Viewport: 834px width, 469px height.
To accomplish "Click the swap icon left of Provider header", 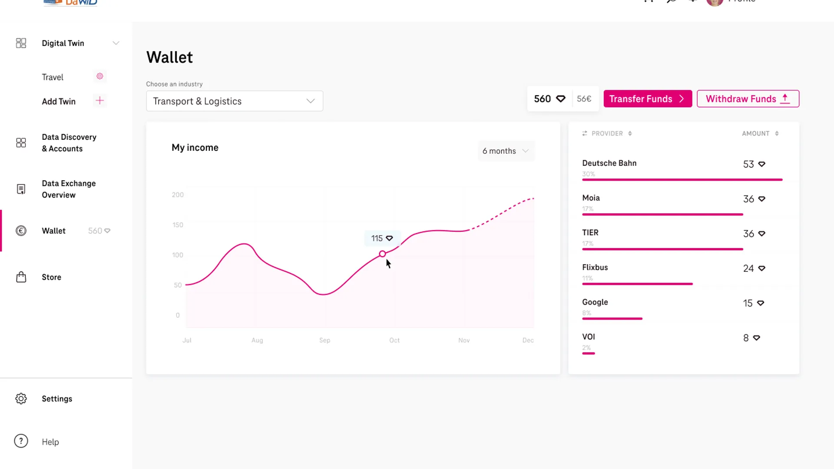I will (585, 134).
